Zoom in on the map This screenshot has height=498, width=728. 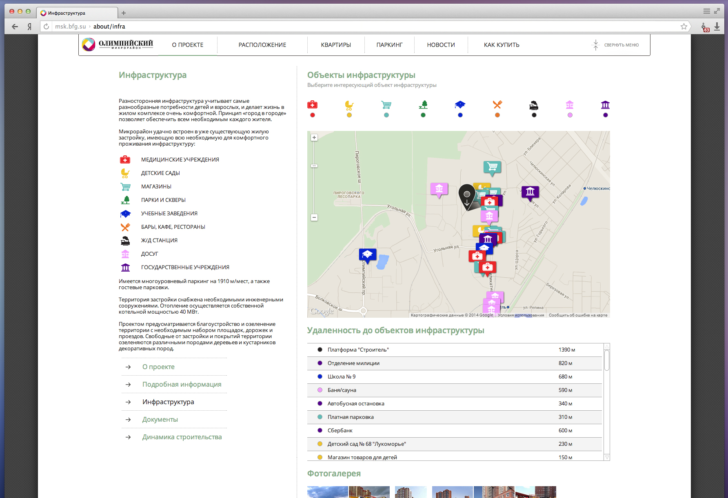click(x=314, y=137)
